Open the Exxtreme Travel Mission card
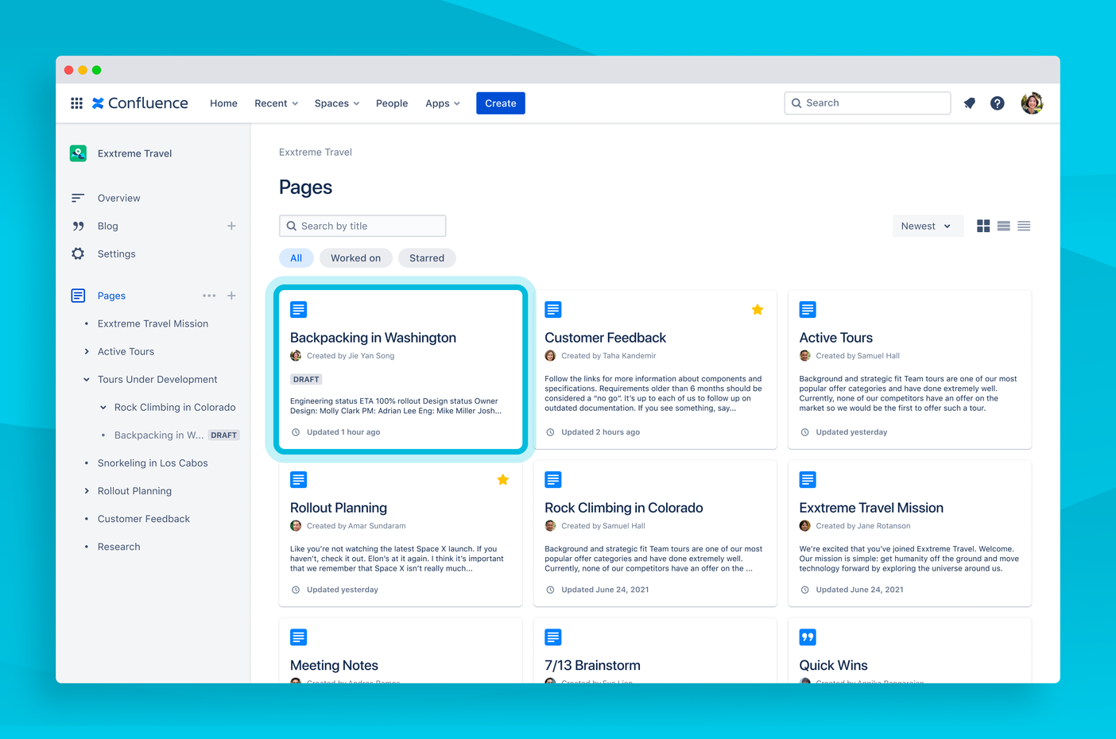 [x=909, y=533]
